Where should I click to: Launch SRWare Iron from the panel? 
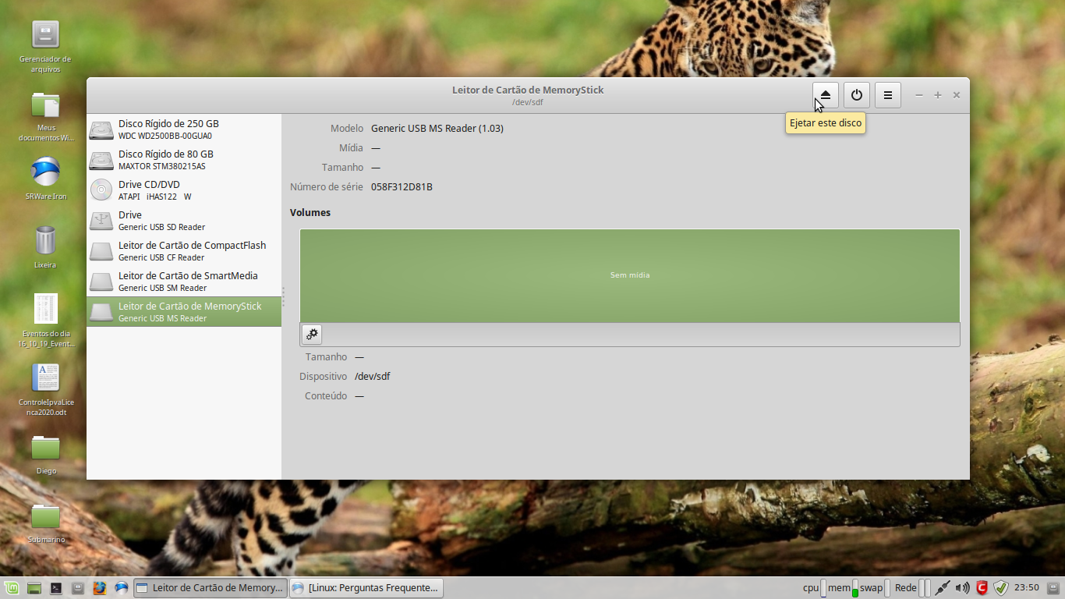[121, 588]
